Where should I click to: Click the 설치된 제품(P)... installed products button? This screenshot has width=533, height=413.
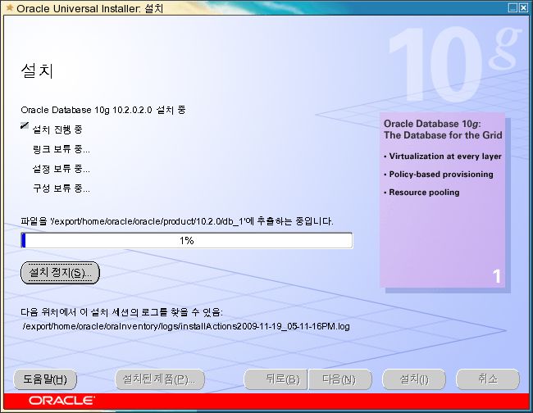coord(160,379)
